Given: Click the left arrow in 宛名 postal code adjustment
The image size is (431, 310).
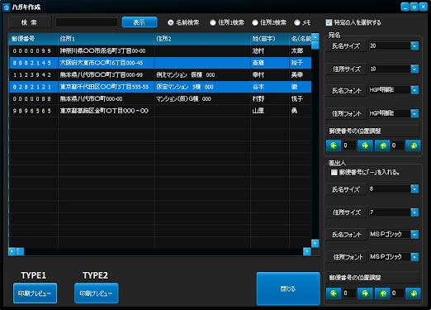Looking at the screenshot, I should tap(334, 145).
